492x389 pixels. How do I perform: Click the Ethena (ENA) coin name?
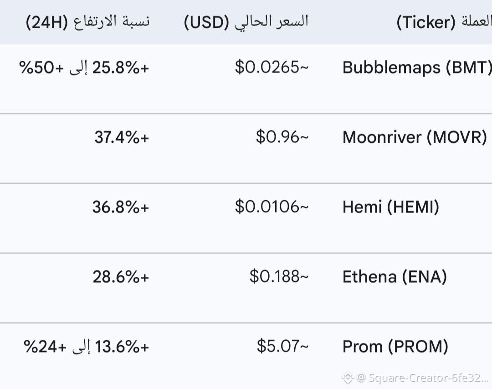395,277
